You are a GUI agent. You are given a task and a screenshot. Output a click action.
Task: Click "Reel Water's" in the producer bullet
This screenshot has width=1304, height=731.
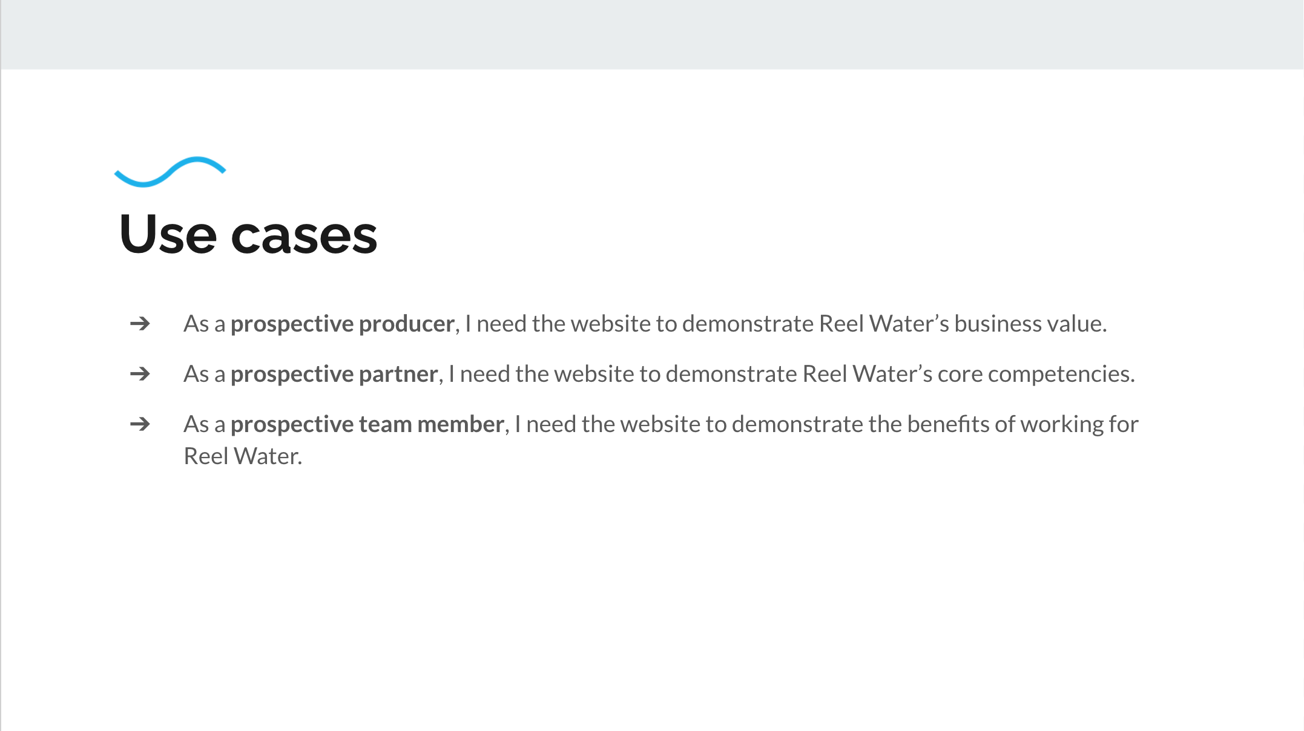tap(884, 324)
